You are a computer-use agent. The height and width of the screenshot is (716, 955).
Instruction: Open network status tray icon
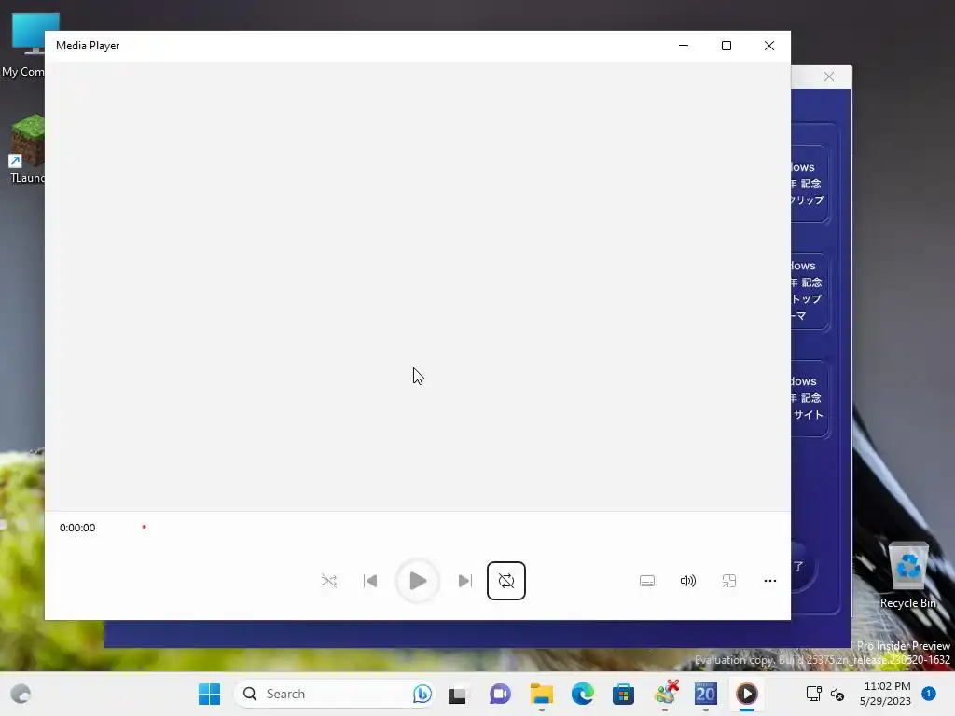click(813, 694)
